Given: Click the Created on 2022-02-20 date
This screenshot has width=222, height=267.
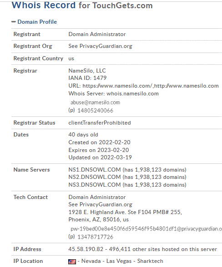Looking at the screenshot, I should tap(100, 142).
